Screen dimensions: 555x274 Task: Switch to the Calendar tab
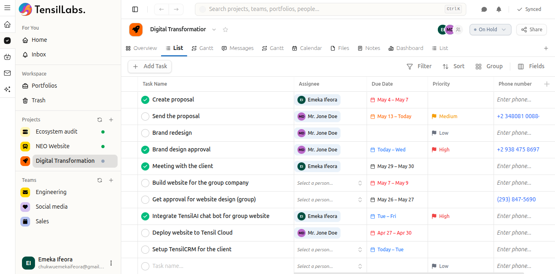[x=307, y=48]
